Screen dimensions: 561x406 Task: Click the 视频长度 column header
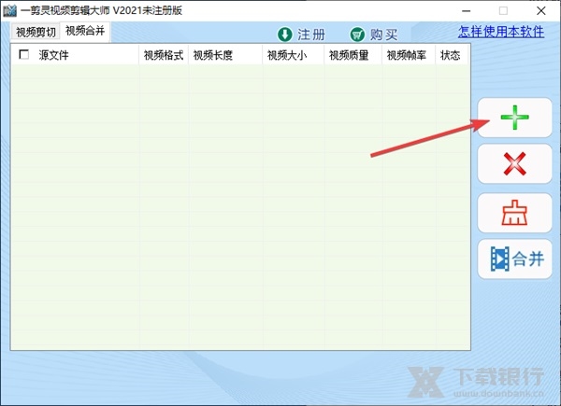[225, 55]
